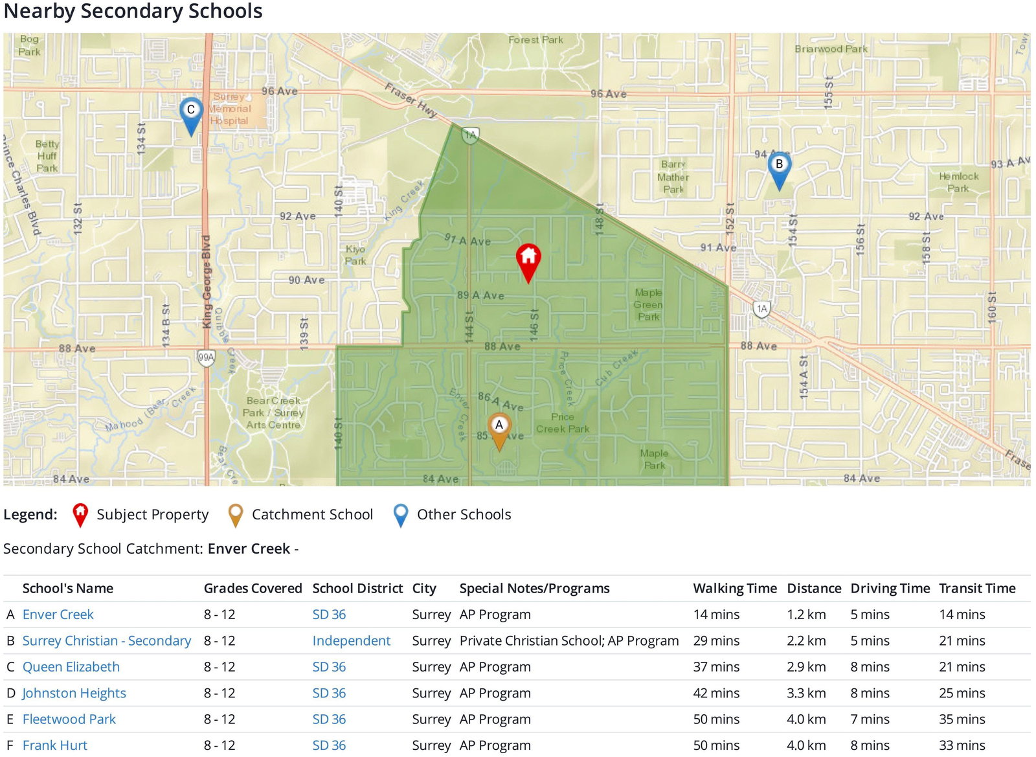Click the 1A highway shield near 152 St
The image size is (1036, 757).
coord(762,309)
